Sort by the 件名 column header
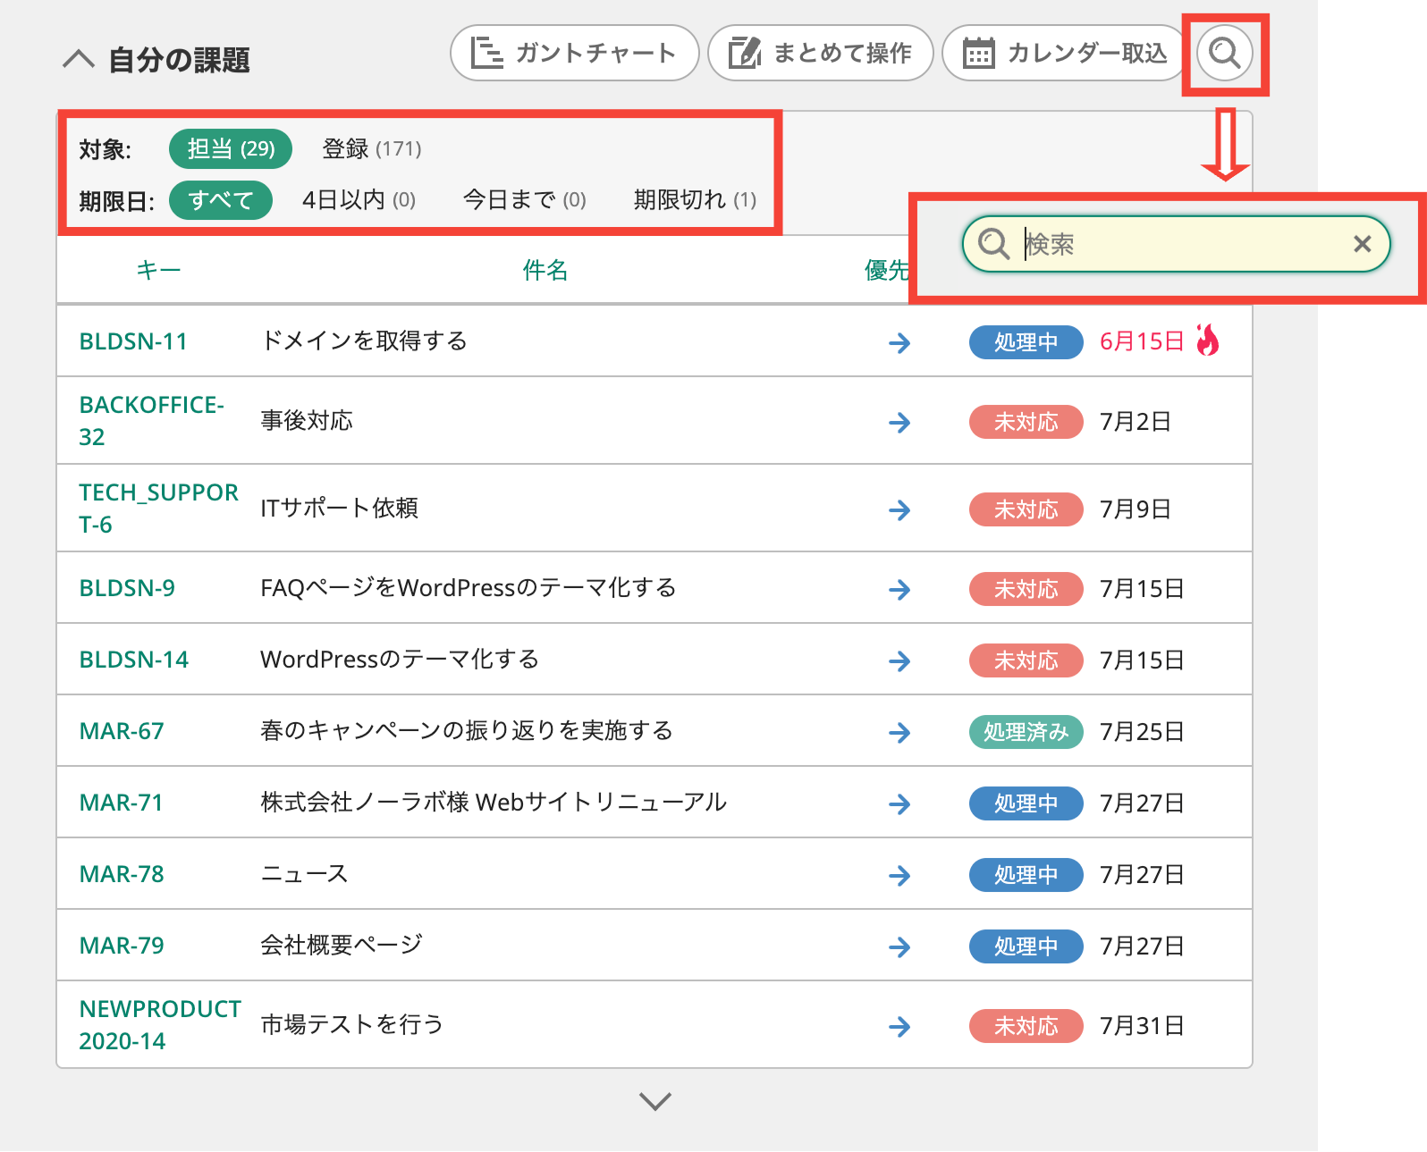The image size is (1427, 1152). point(545,270)
